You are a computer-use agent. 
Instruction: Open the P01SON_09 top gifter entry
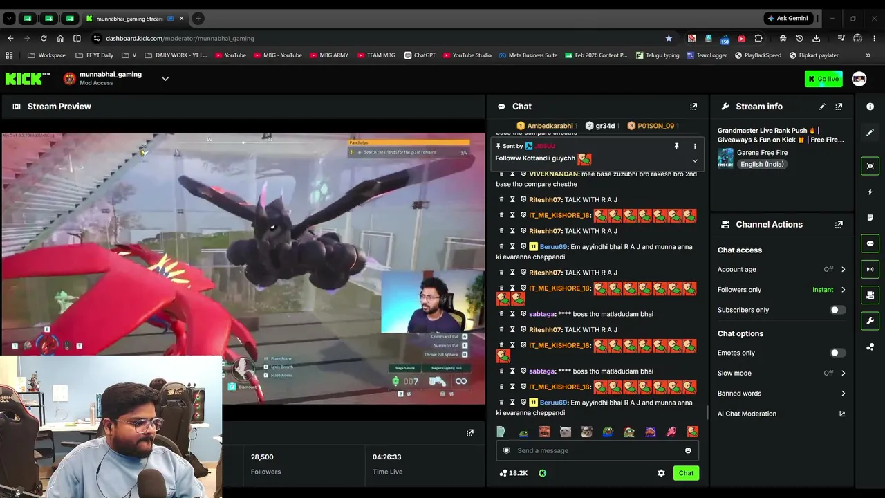point(653,126)
